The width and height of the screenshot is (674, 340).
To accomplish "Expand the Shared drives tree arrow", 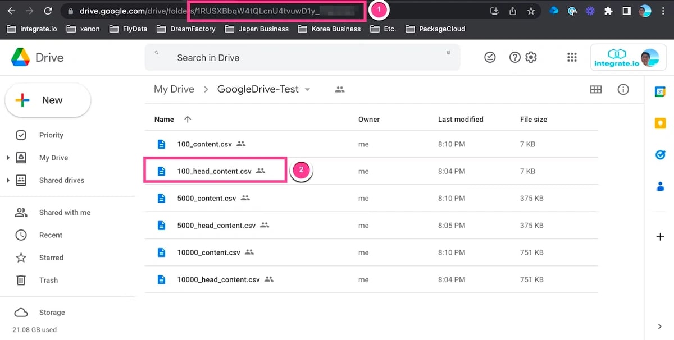I will [x=8, y=180].
